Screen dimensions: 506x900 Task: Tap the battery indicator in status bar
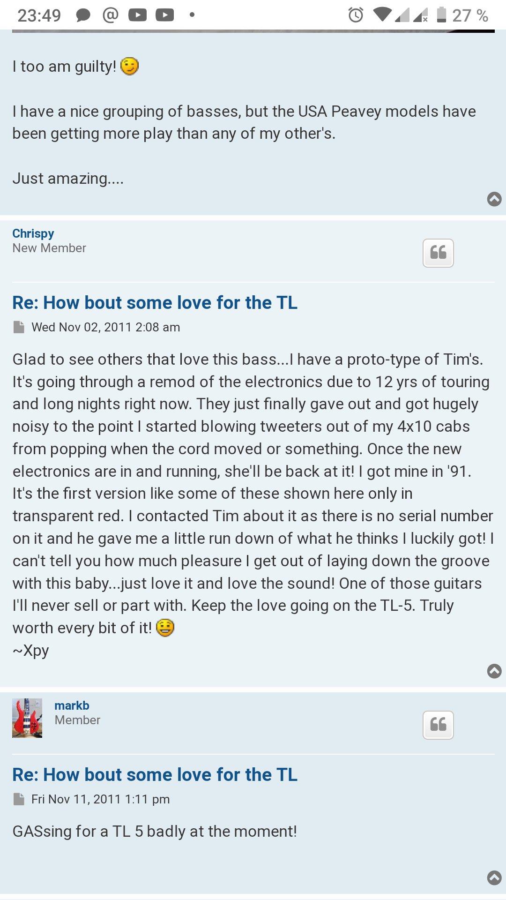click(441, 15)
